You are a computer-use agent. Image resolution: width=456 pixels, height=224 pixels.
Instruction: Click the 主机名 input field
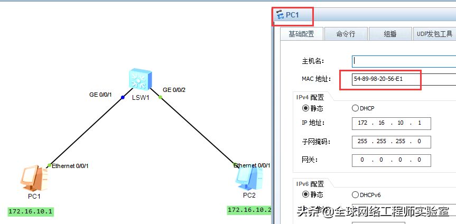click(404, 61)
